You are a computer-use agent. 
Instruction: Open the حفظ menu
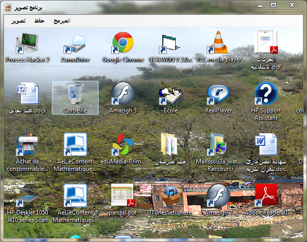[39, 21]
